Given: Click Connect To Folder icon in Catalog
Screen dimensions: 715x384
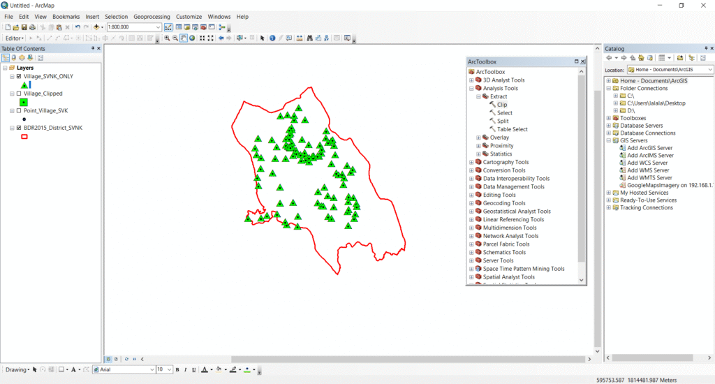Looking at the screenshot, I should [680, 58].
